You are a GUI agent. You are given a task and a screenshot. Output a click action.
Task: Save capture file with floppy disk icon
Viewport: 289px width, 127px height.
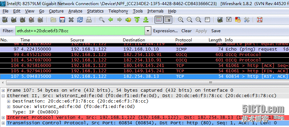pyautogui.click(x=62, y=20)
